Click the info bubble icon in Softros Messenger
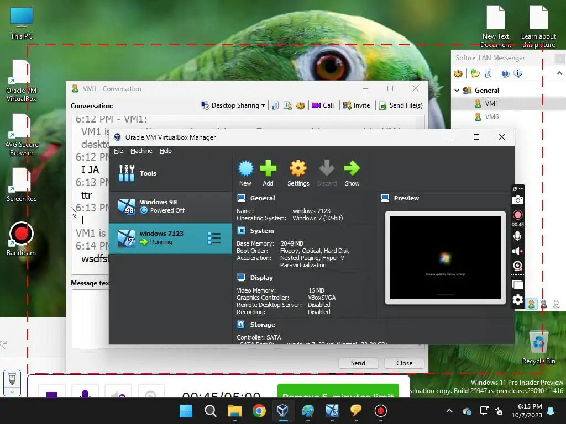This screenshot has height=424, width=566. (518, 73)
